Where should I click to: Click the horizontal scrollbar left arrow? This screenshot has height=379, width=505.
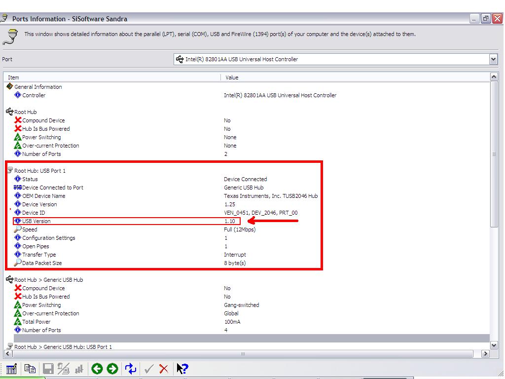click(x=8, y=353)
